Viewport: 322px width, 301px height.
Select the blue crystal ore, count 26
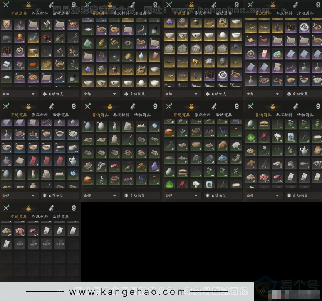tap(222, 158)
